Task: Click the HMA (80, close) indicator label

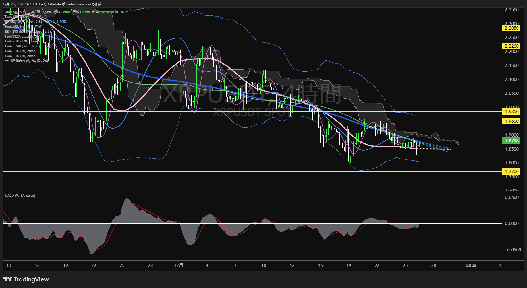Action: pos(17,27)
